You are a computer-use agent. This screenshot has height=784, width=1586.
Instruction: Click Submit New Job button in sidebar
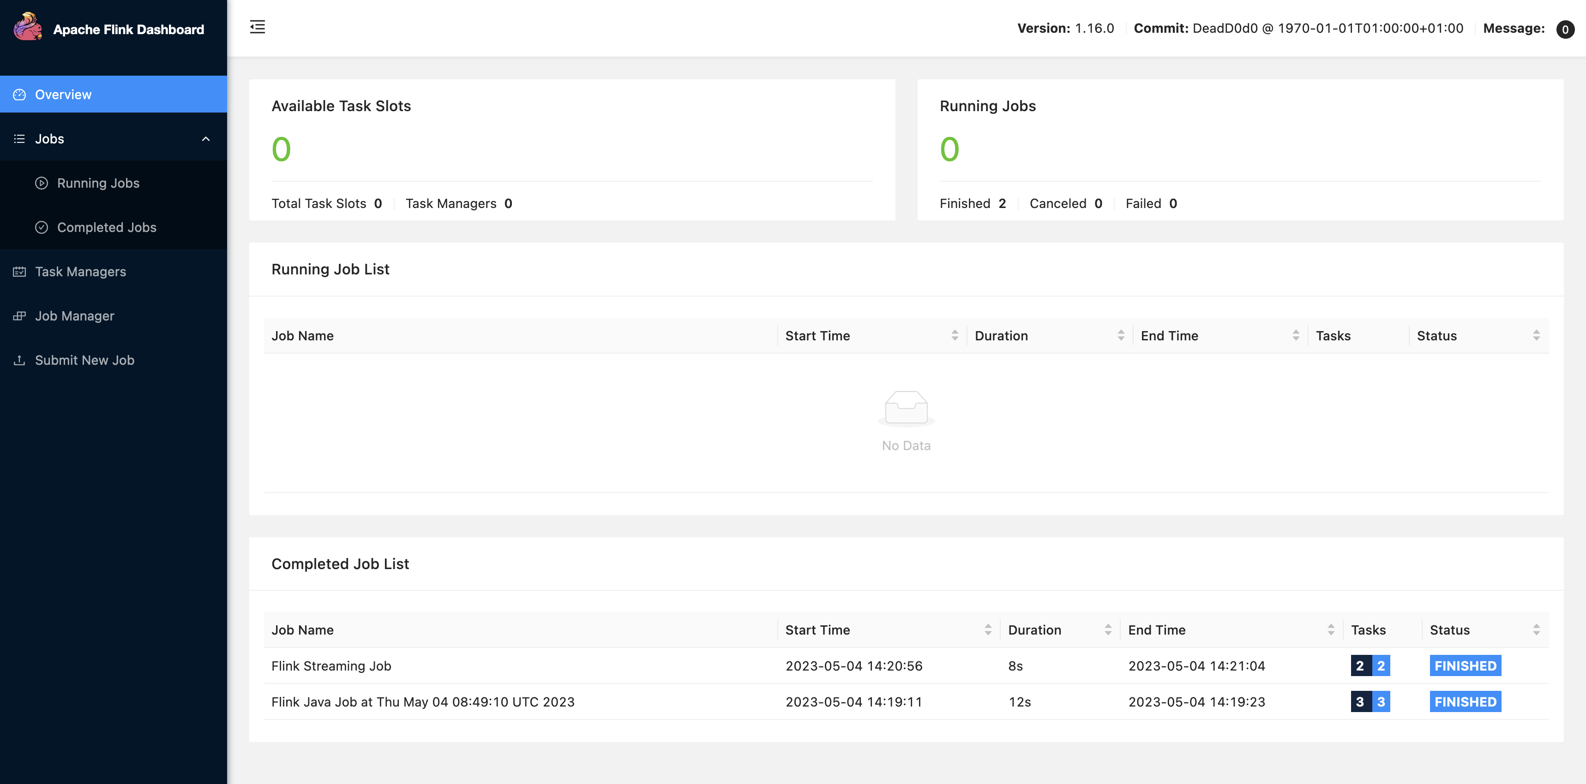tap(85, 359)
